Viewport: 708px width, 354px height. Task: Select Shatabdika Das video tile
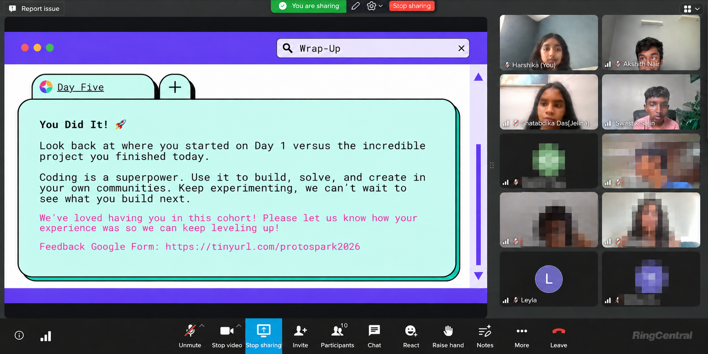[549, 102]
